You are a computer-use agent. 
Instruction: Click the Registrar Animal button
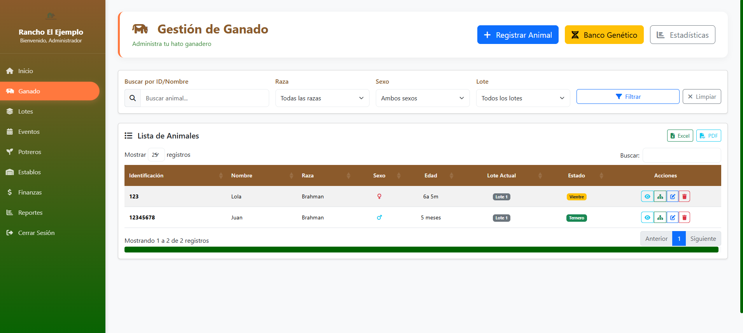coord(517,35)
